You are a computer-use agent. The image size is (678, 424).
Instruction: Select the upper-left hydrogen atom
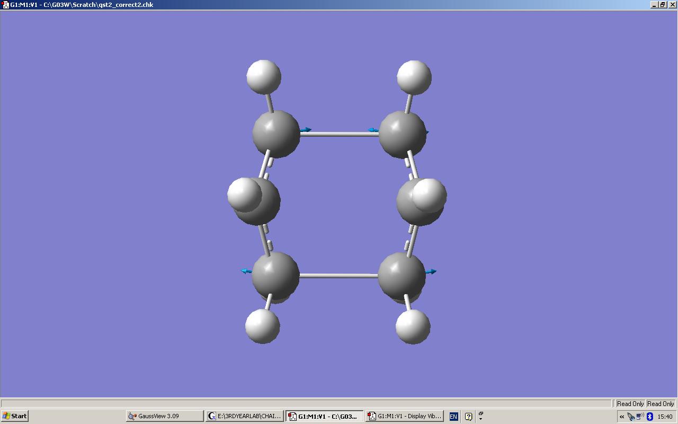point(264,77)
